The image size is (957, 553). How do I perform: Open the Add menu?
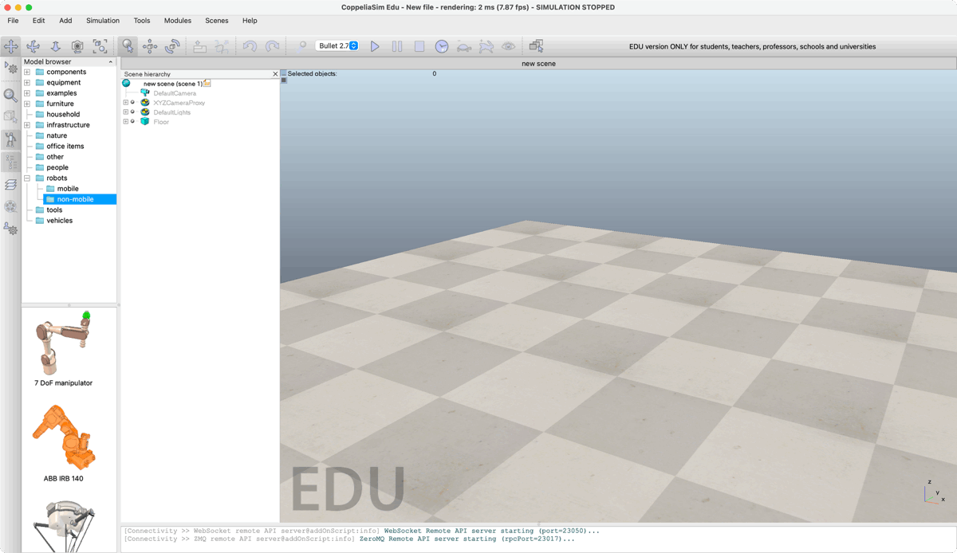[x=65, y=21]
